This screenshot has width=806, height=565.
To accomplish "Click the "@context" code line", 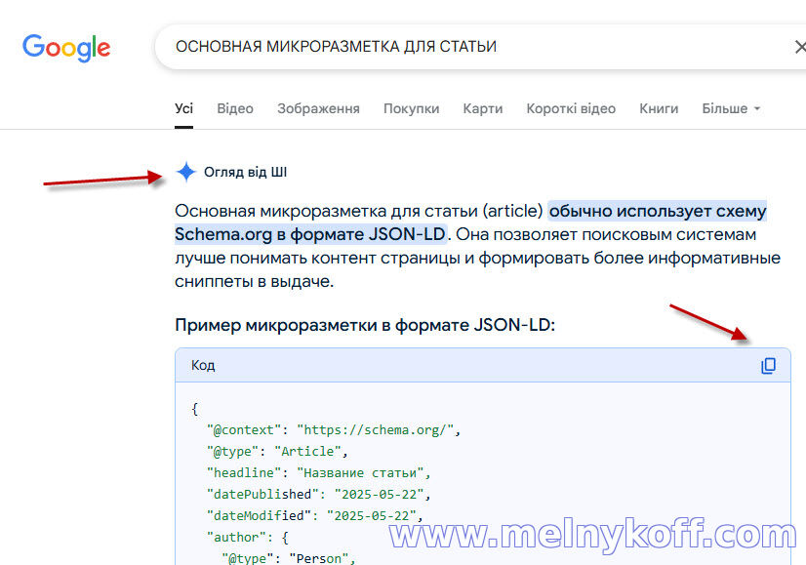I will (334, 429).
